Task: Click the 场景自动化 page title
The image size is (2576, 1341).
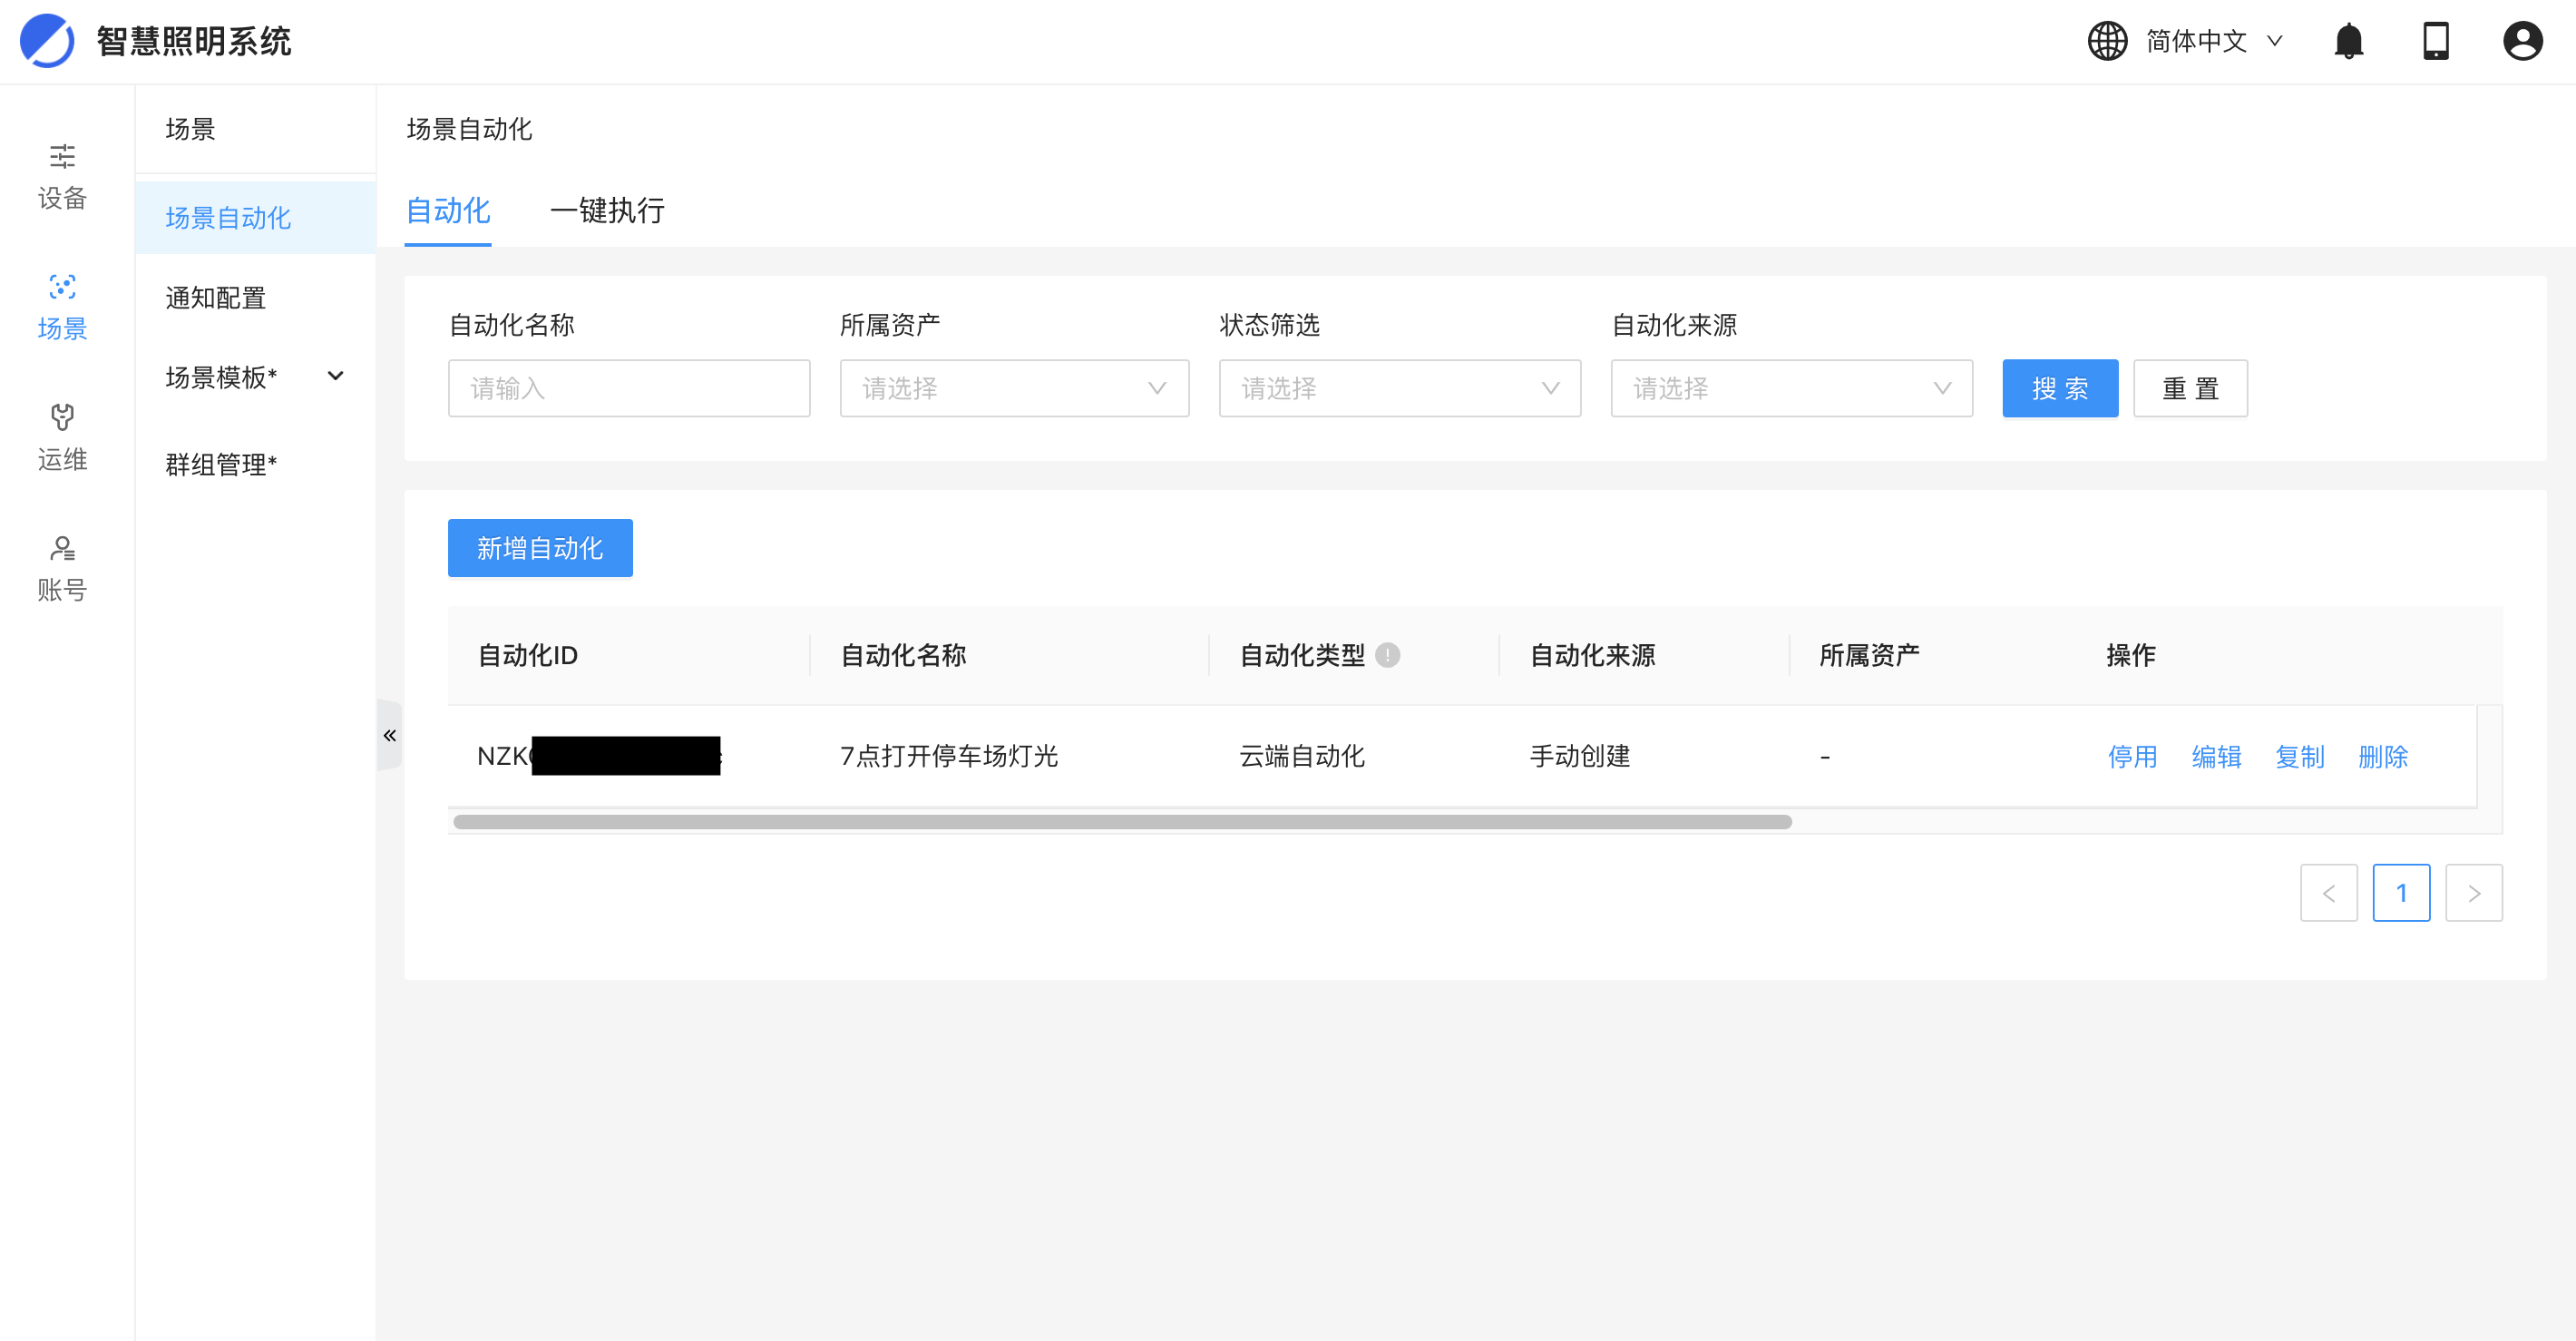Action: [469, 129]
